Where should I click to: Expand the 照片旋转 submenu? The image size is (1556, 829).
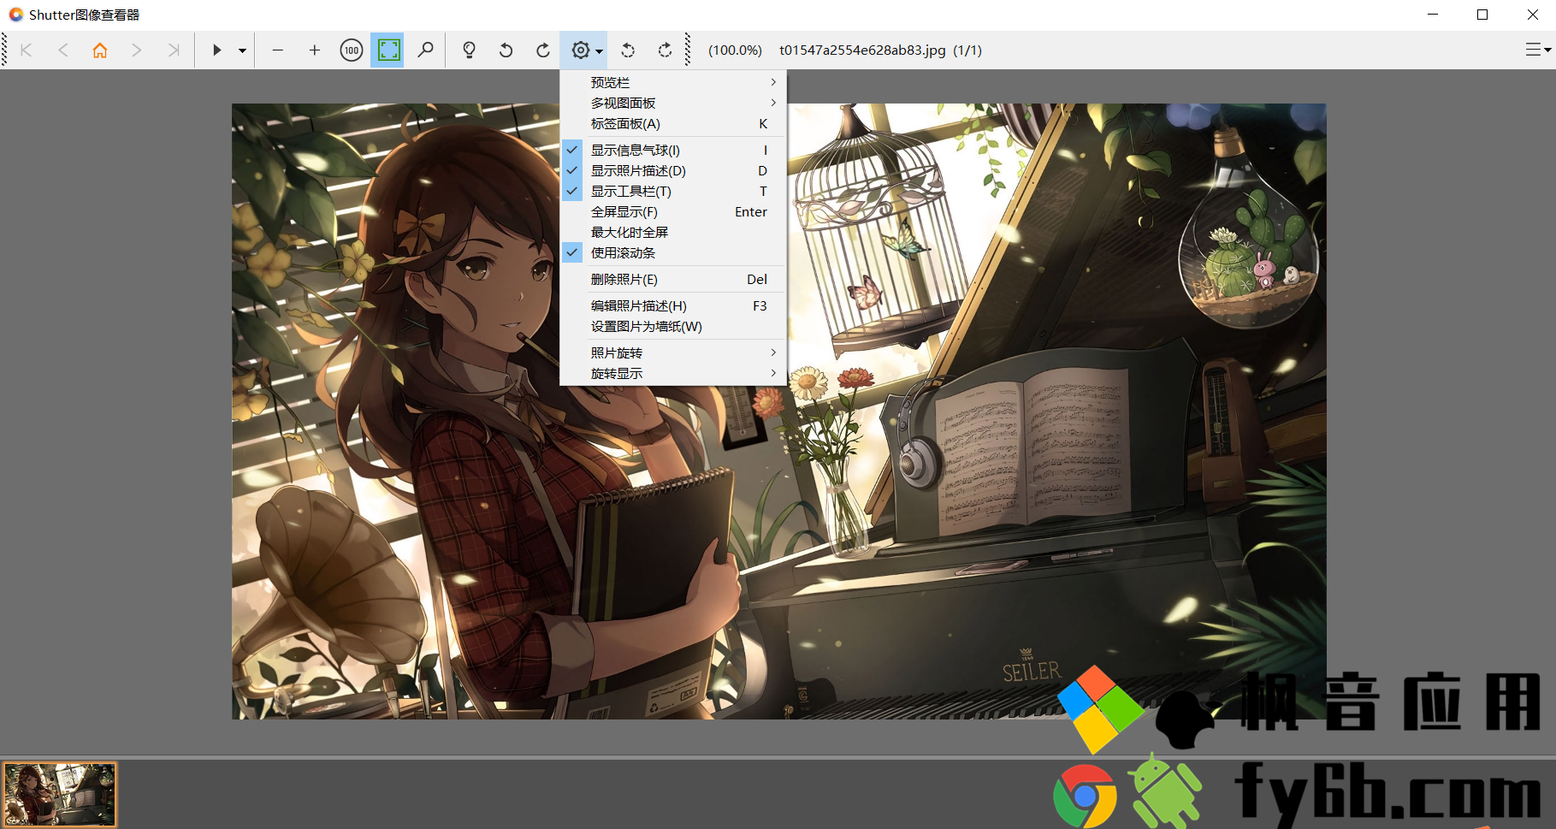pos(673,352)
